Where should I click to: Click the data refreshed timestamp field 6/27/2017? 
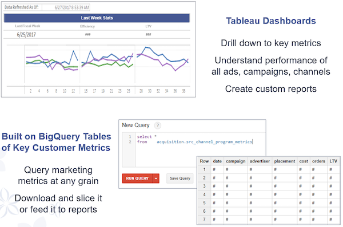pyautogui.click(x=66, y=7)
